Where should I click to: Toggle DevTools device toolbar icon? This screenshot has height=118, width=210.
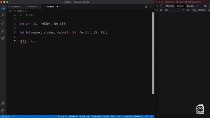pyautogui.click(x=161, y=6)
